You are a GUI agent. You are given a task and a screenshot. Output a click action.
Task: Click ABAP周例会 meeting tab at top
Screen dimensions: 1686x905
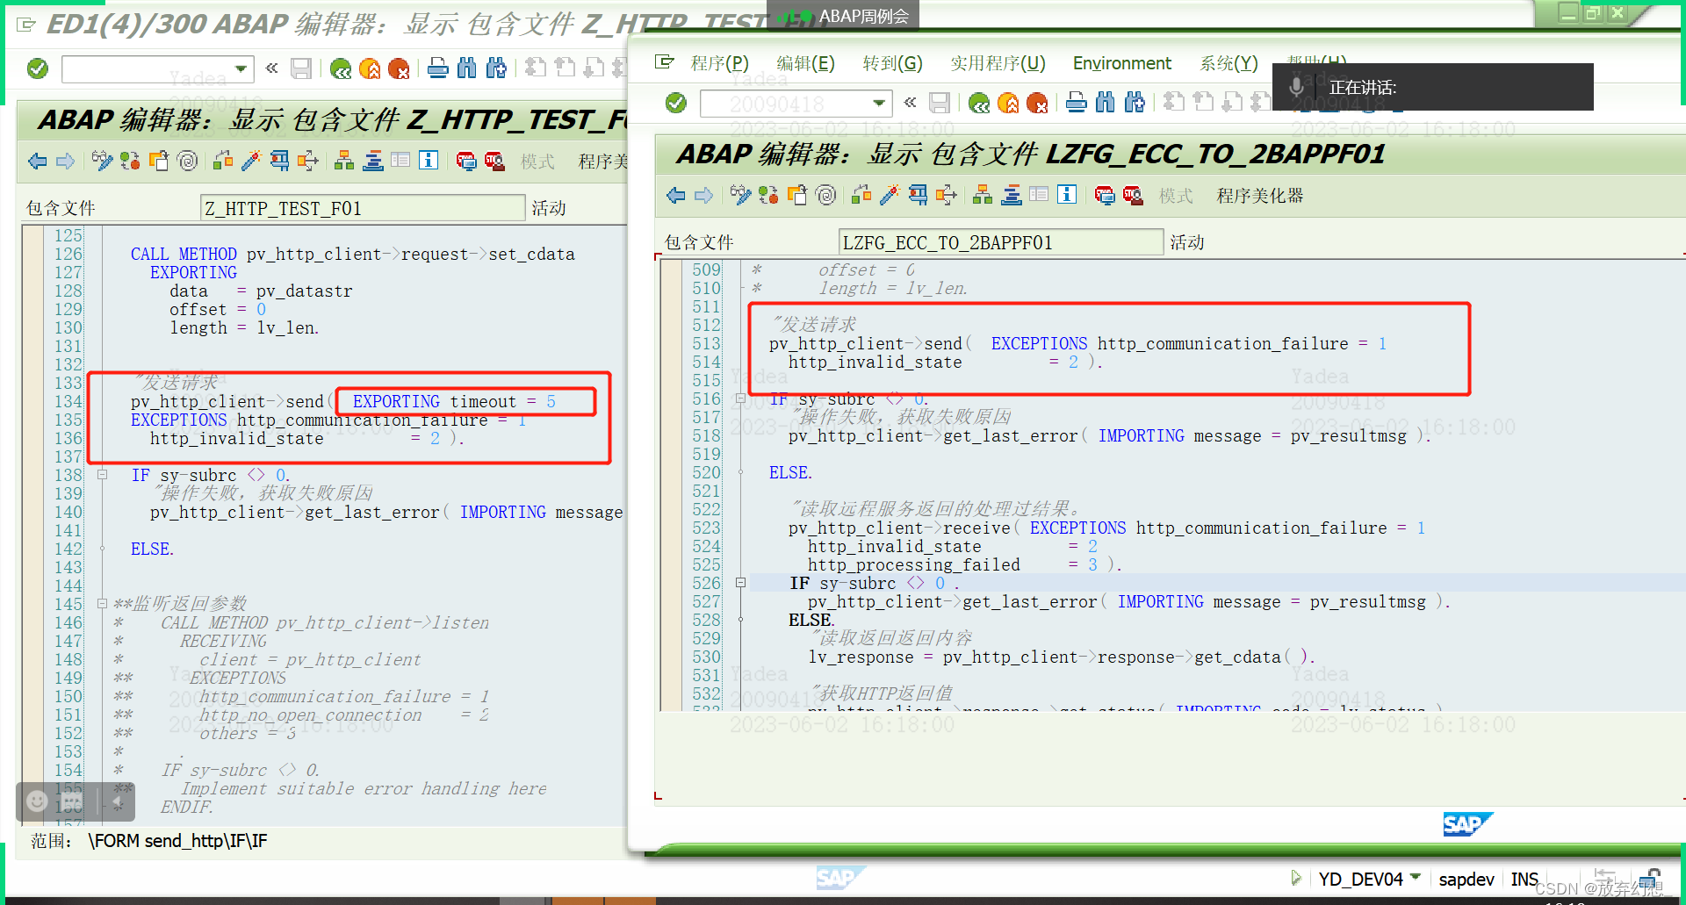pyautogui.click(x=844, y=16)
